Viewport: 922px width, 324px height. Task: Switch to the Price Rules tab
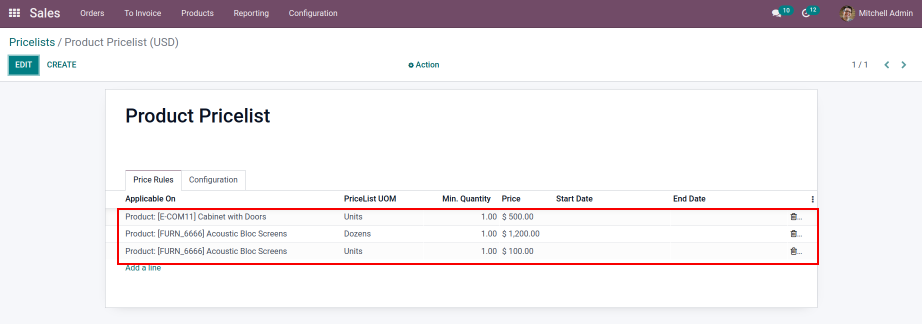153,180
